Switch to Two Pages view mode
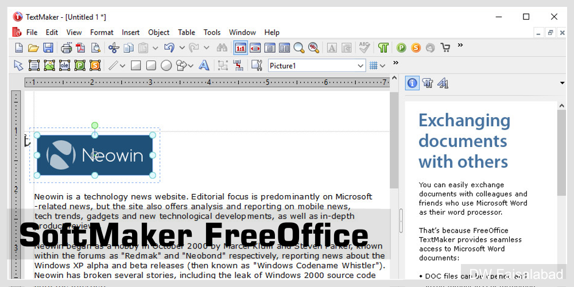Screen dimensions: 574x287 (285, 48)
